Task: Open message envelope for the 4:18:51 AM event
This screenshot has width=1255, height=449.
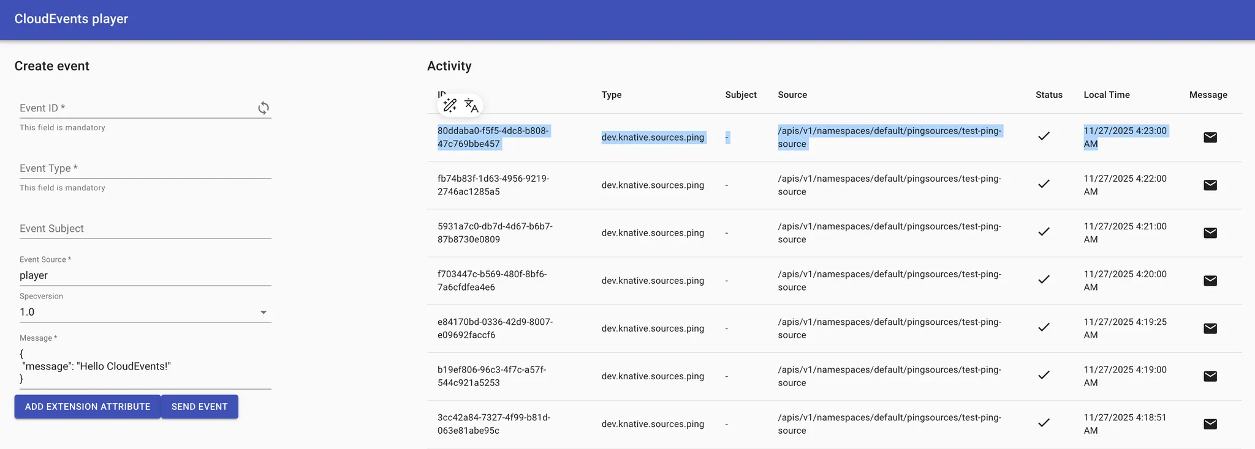Action: [x=1210, y=424]
